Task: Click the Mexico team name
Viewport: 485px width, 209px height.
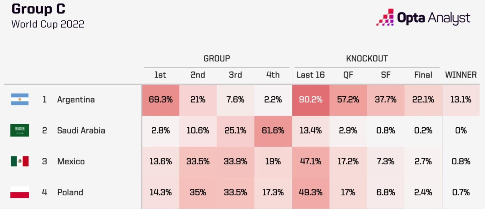Action: (71, 162)
